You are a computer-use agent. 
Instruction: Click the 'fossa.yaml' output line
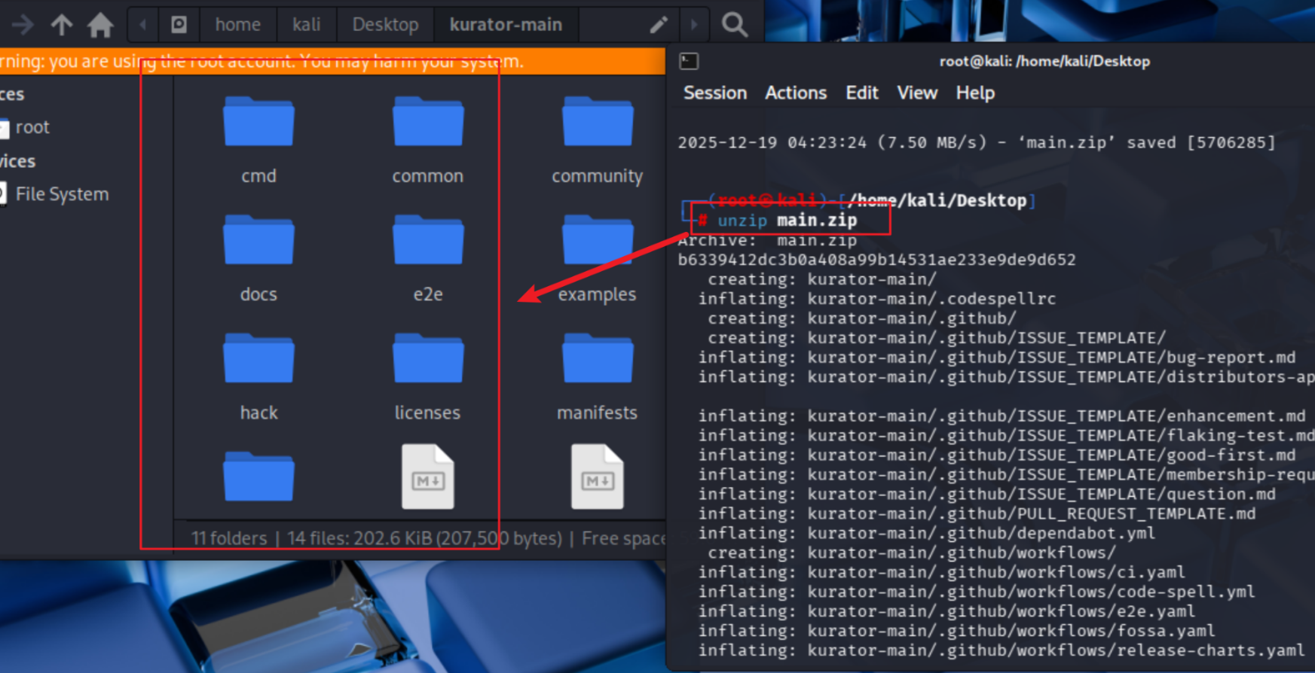pyautogui.click(x=956, y=632)
